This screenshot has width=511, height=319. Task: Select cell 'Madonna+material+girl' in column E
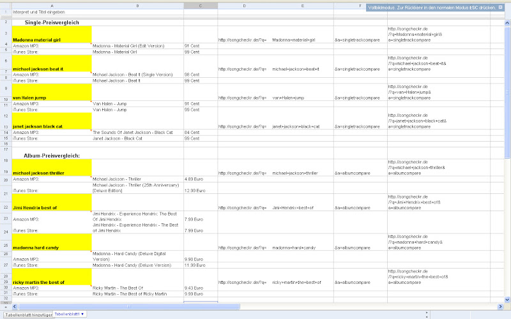[x=302, y=34]
